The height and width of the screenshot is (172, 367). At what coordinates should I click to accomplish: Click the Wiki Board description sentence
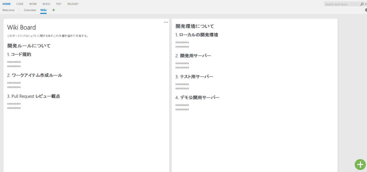point(48,36)
